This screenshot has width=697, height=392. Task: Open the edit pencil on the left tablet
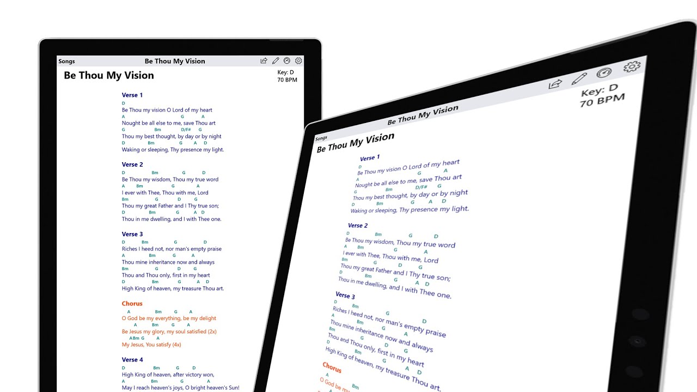(276, 61)
